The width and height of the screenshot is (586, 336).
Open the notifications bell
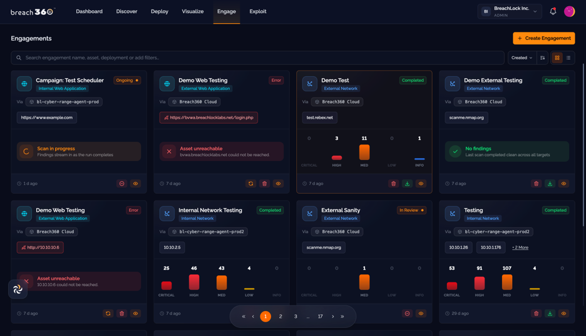pos(553,12)
